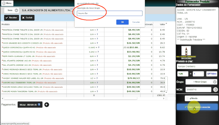
Task: Click question mark on WHISKY JOHNNIE WALKER row
Action: [x=97, y=78]
